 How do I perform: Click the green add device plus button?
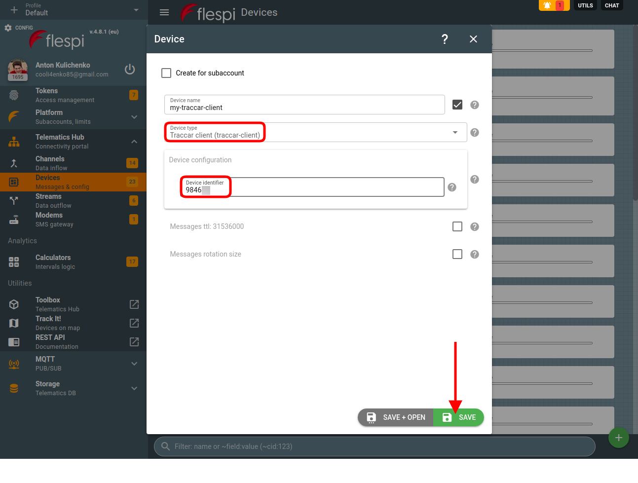coord(619,438)
